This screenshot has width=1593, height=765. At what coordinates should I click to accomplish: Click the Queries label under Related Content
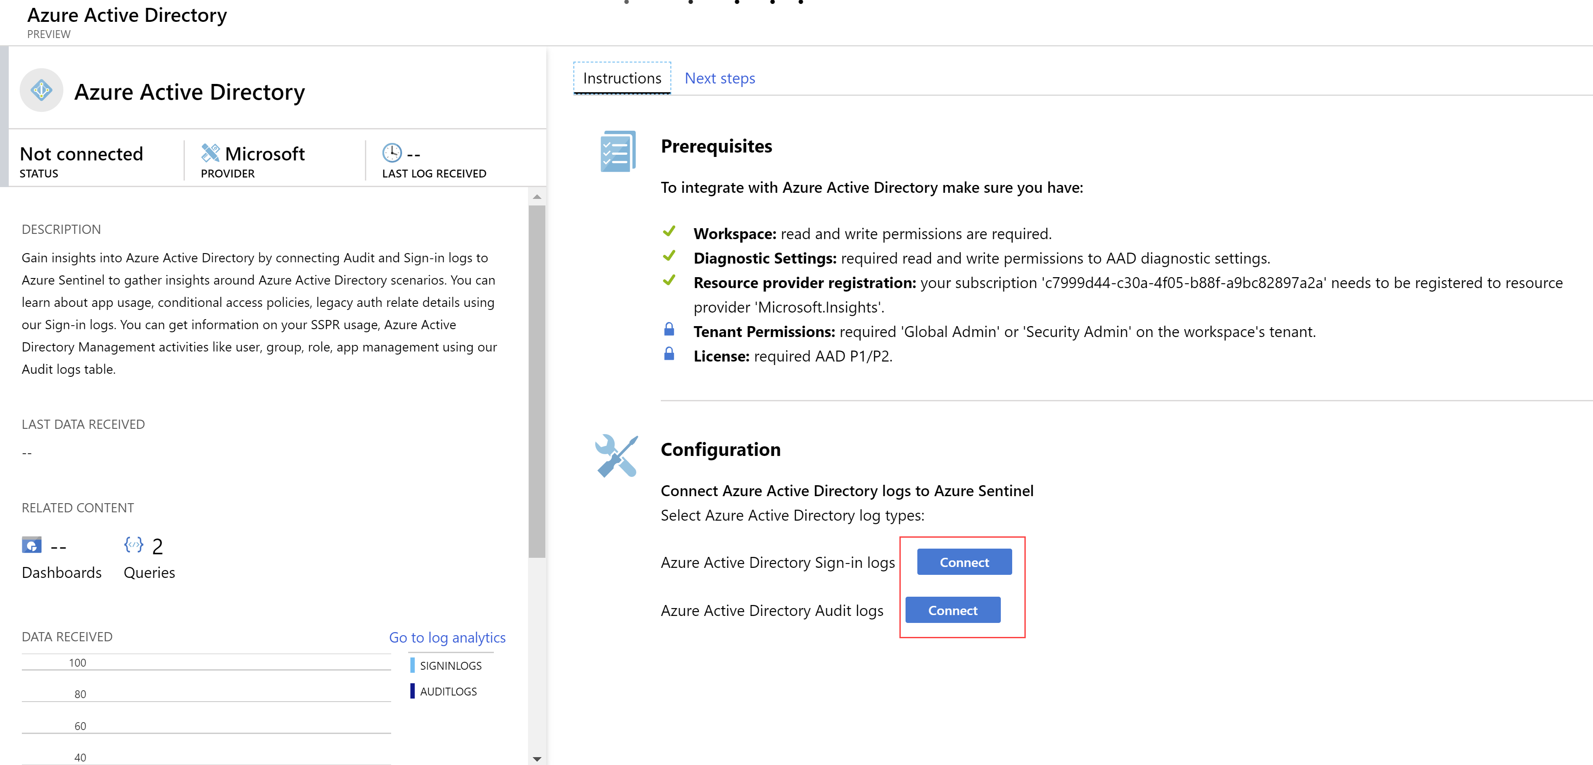(149, 573)
